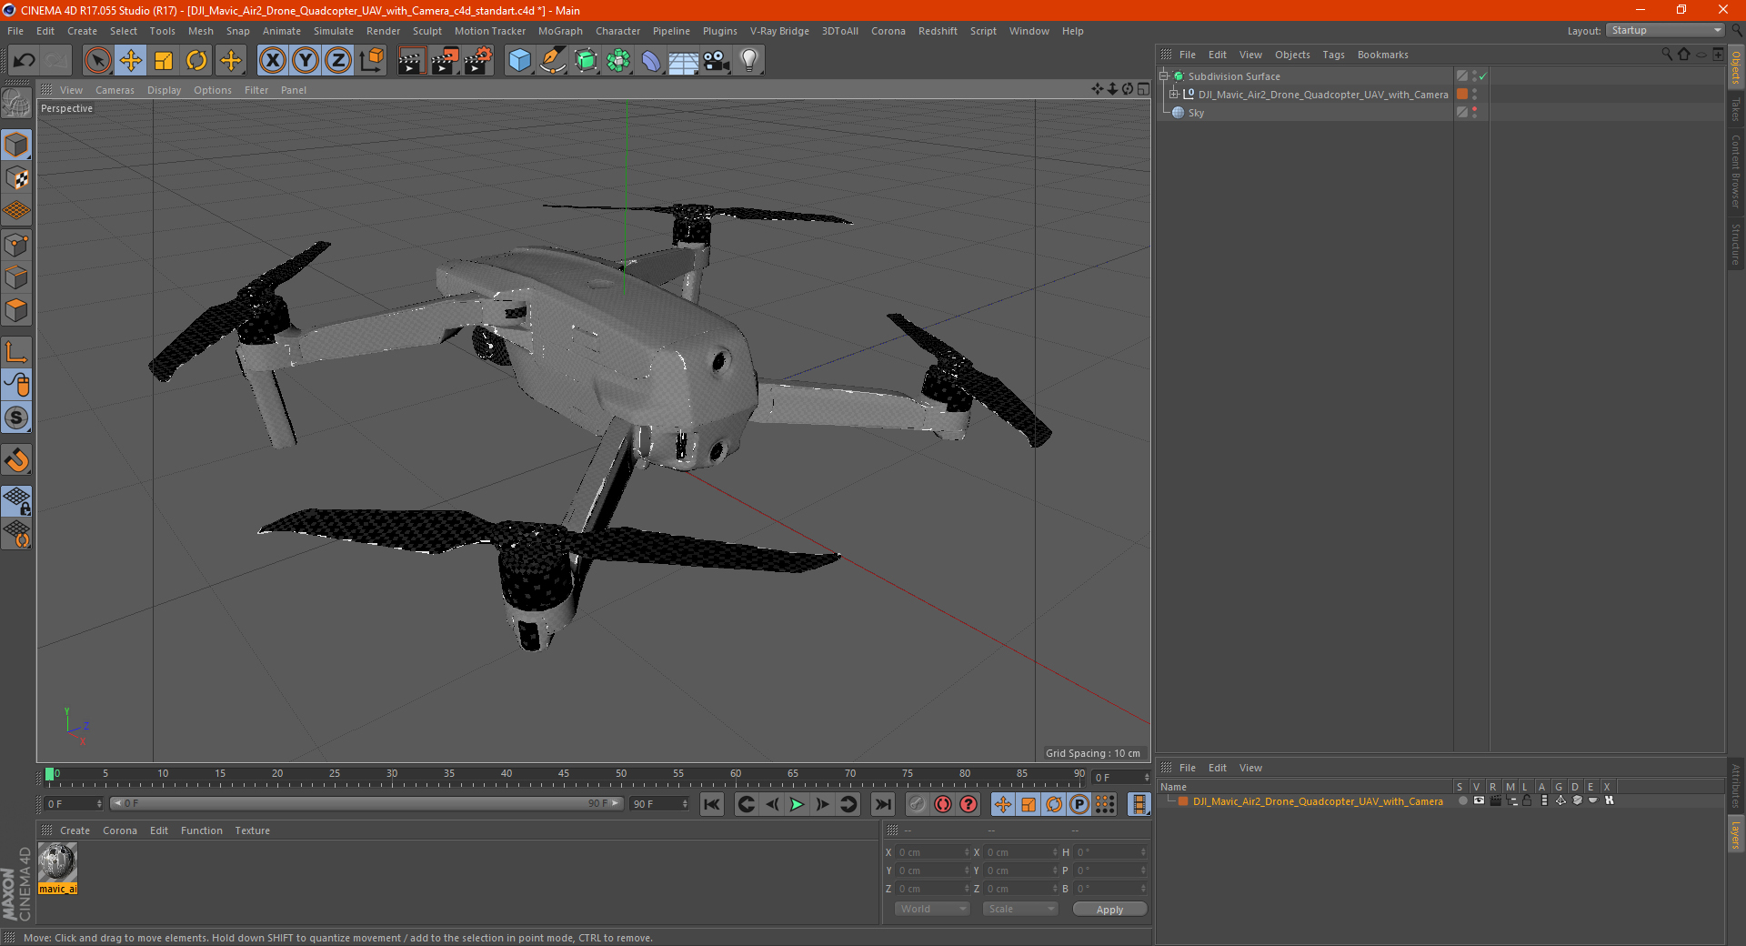Viewport: 1746px width, 946px height.
Task: Switch to Points mode icon
Action: (16, 245)
